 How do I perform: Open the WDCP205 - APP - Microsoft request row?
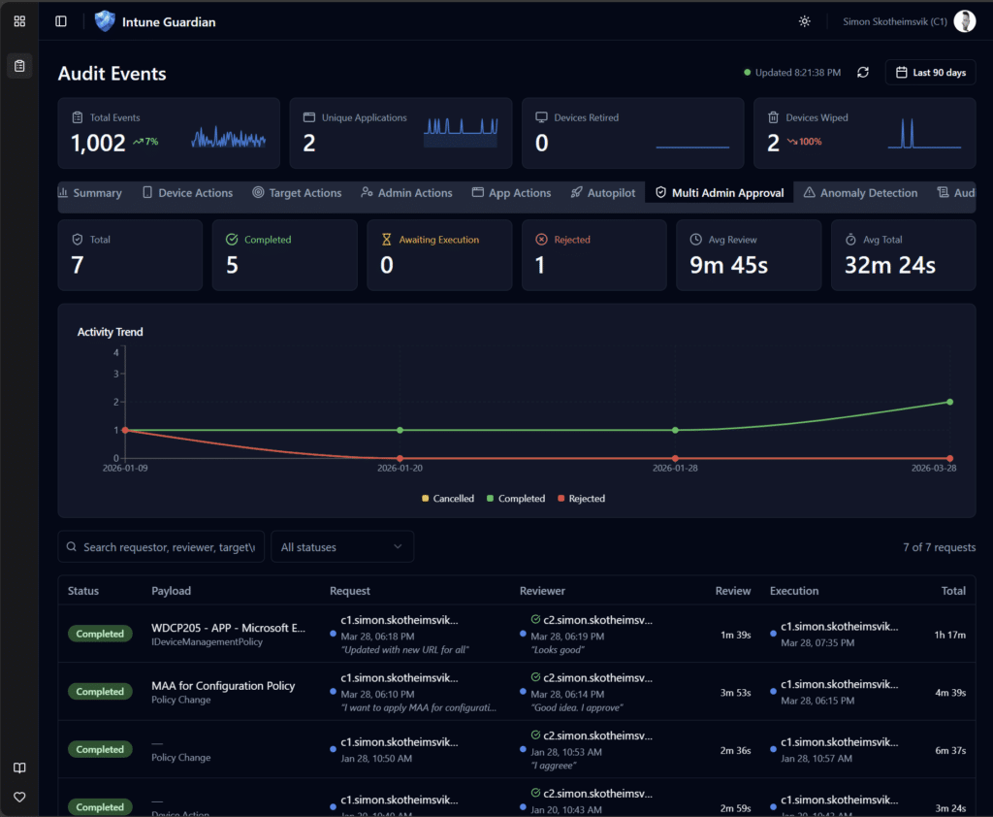pos(228,628)
